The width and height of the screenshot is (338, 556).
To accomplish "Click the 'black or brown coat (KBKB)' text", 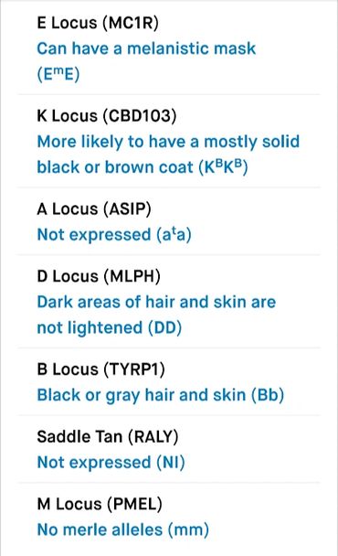I will [x=143, y=167].
